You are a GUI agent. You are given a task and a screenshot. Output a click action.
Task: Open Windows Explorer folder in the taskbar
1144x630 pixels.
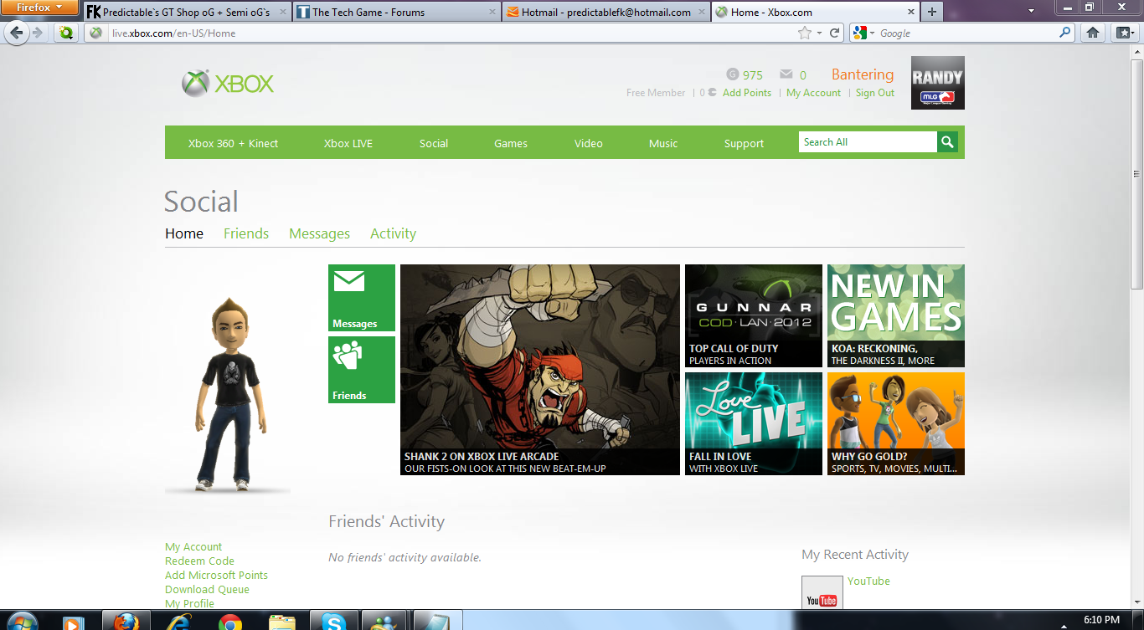[281, 622]
